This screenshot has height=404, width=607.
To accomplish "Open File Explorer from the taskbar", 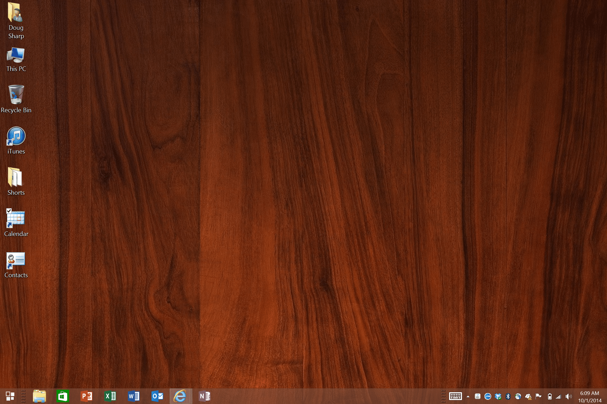I will pyautogui.click(x=39, y=396).
